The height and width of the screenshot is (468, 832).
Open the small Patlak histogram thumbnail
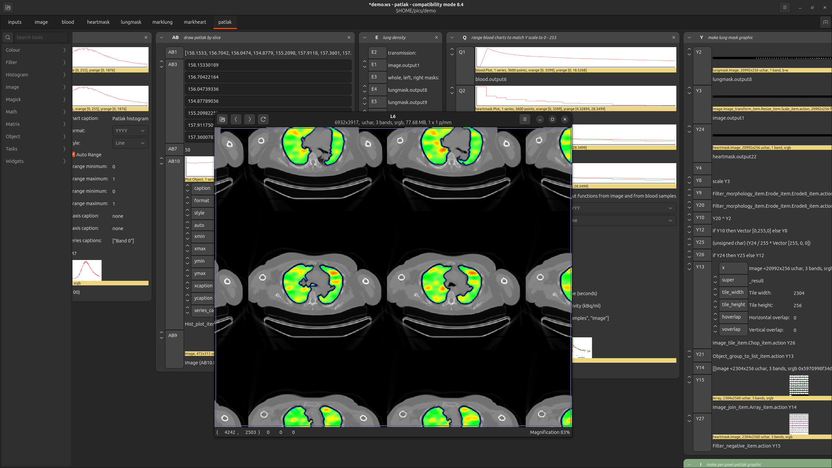click(87, 270)
